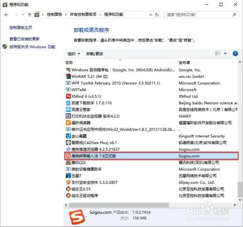243x227 pixels.
Task: Click 控制面板 in the breadcrumb
Action: tap(54, 15)
